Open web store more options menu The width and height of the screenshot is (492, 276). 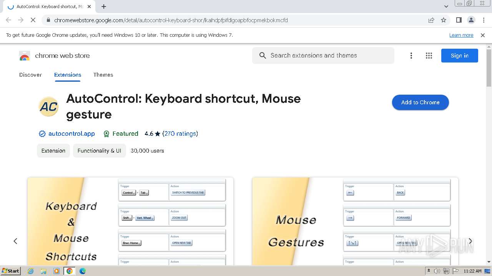[411, 56]
